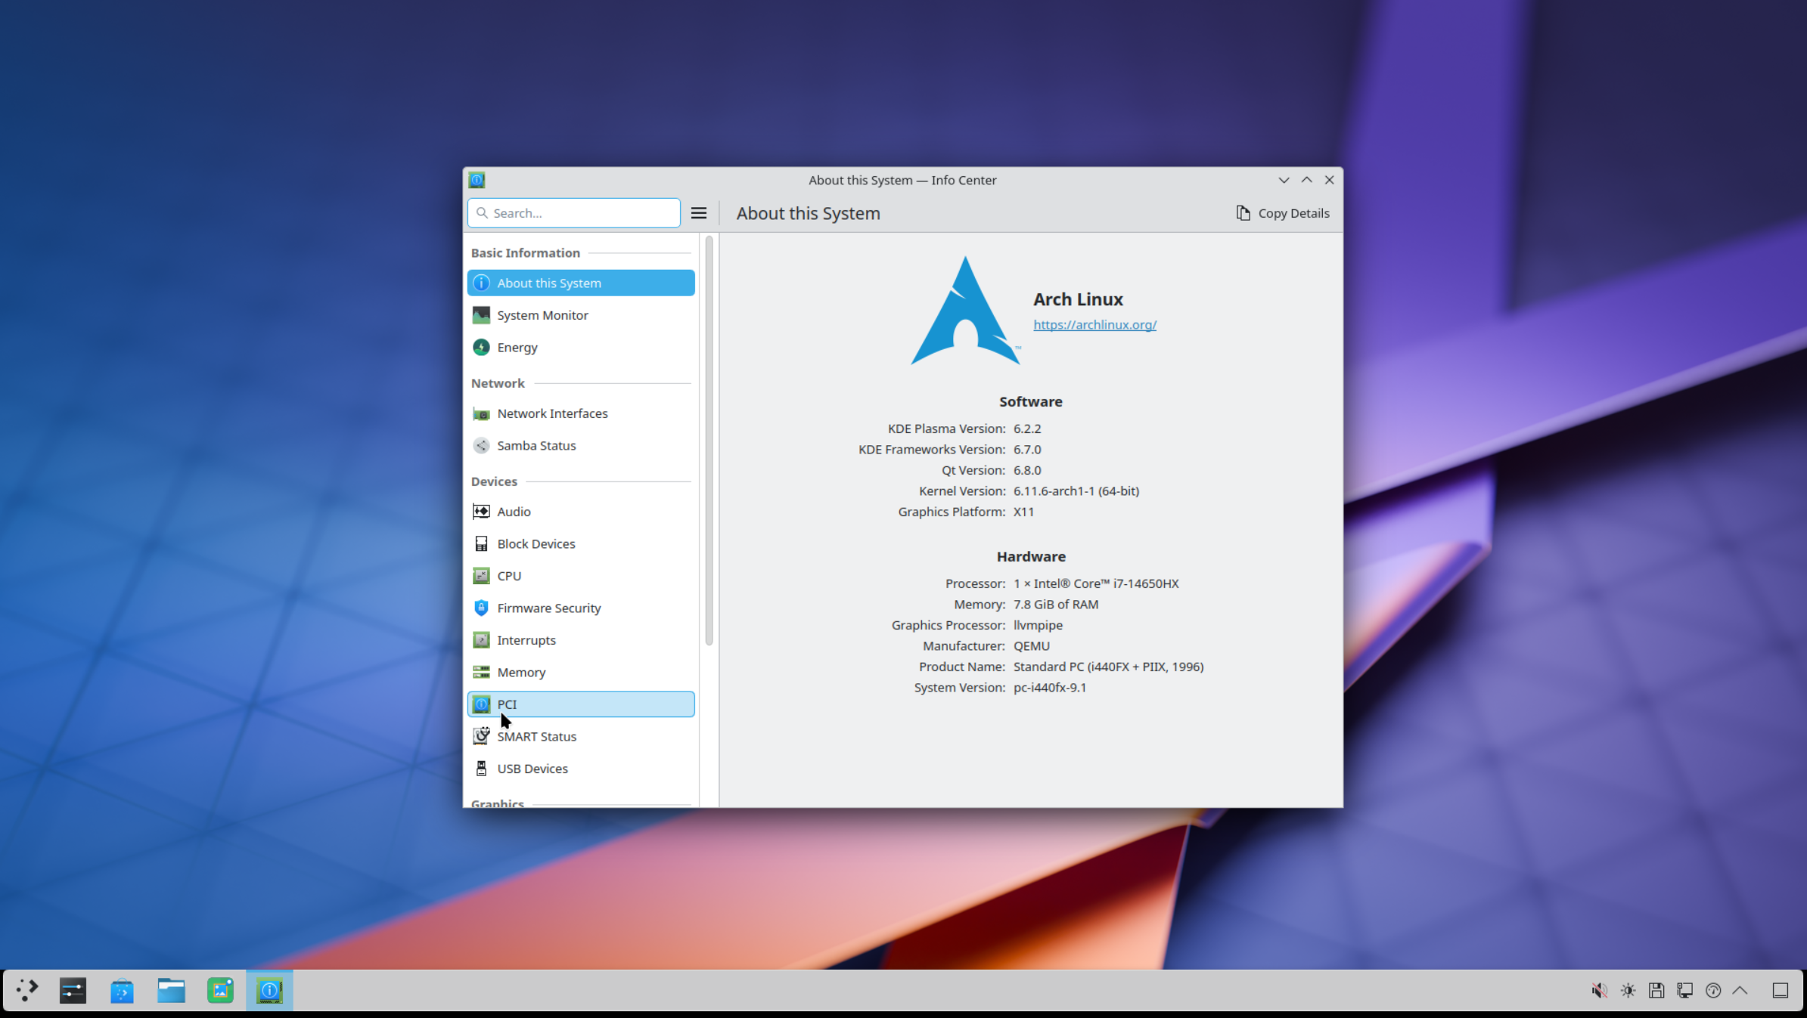1807x1018 pixels.
Task: Open the Interrupts module
Action: 580,640
